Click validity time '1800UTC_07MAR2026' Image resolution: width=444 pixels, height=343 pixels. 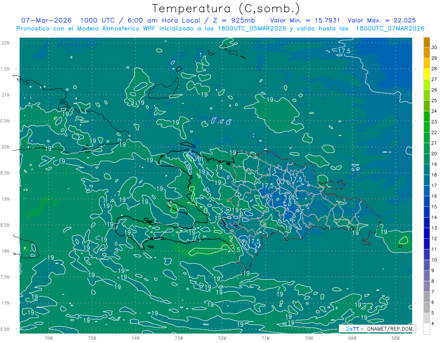(390, 28)
